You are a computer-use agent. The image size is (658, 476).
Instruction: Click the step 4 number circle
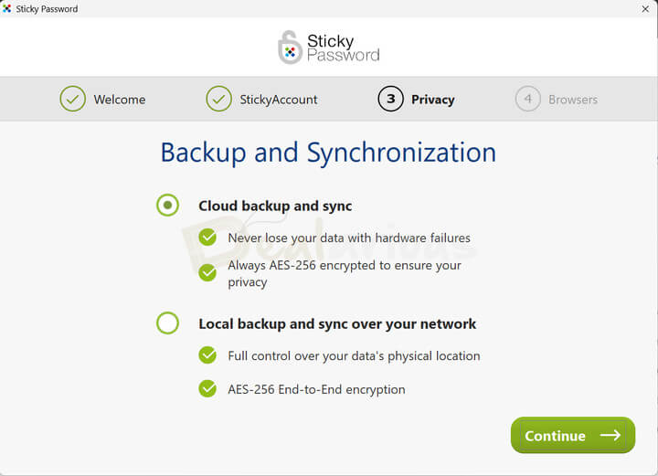tap(528, 99)
